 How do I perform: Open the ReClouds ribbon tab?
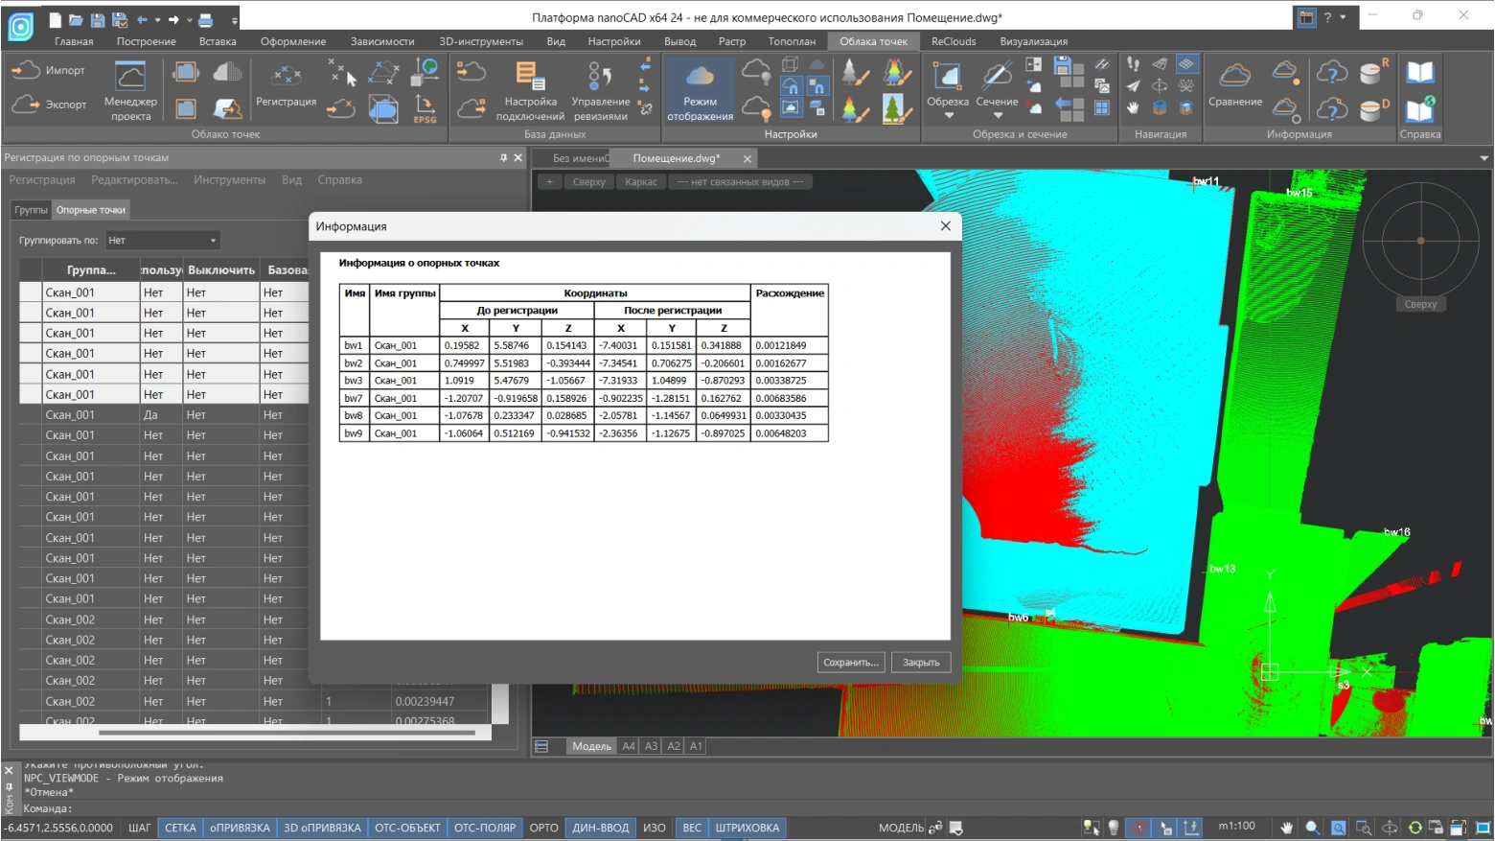[x=953, y=41]
